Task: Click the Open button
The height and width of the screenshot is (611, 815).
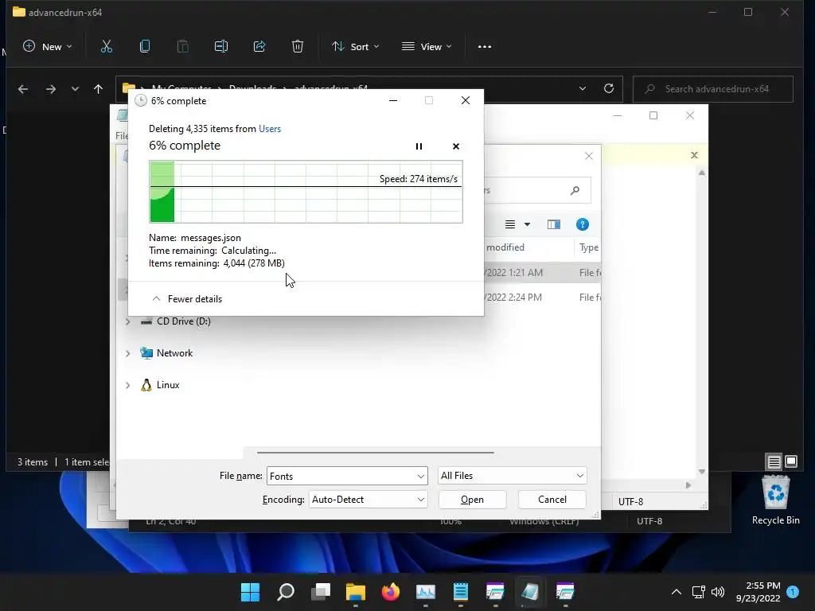Action: coord(472,500)
